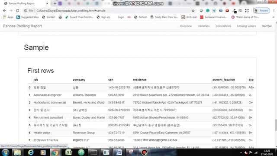This screenshot has width=277, height=156.
Task: Show hidden system tray icons arrow
Action: (241, 153)
